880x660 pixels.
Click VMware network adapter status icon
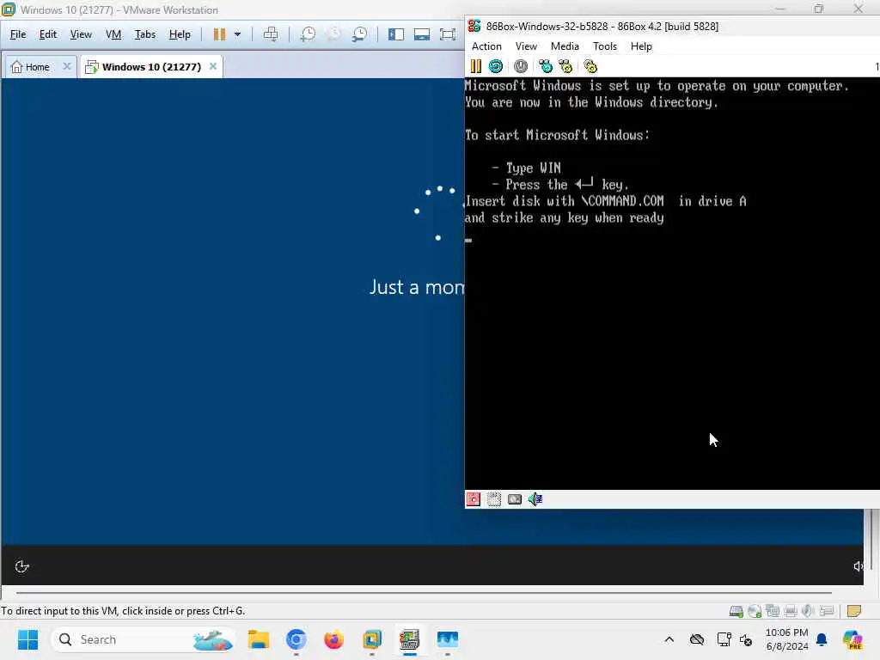[773, 611]
